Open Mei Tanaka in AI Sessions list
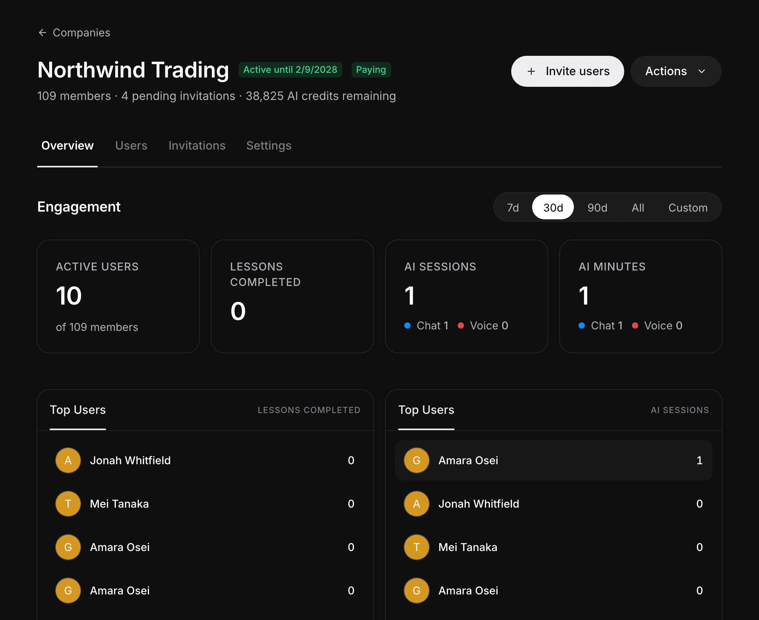The width and height of the screenshot is (759, 620). [x=554, y=547]
